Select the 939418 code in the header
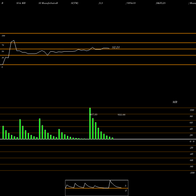The height and width of the screenshot is (196, 196). (x=131, y=3)
